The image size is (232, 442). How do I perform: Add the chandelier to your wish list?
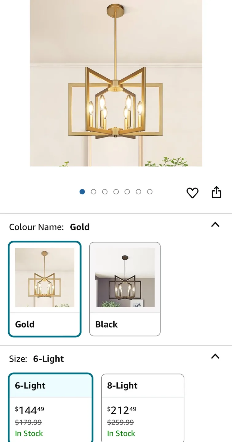click(x=192, y=193)
